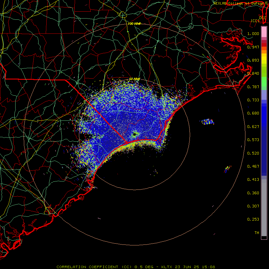This screenshot has height=269, width=269.
Task: Click the 1.000 scale value
Action: (253, 33)
